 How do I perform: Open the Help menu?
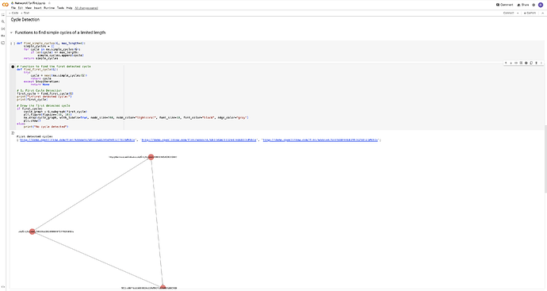(x=70, y=8)
